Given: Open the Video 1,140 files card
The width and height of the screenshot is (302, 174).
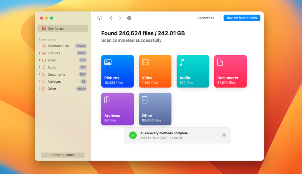Looking at the screenshot, I should coord(155,71).
